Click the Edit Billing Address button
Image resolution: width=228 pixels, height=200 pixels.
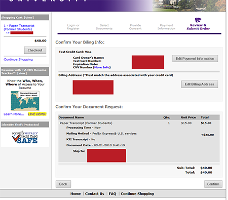pos(200,84)
